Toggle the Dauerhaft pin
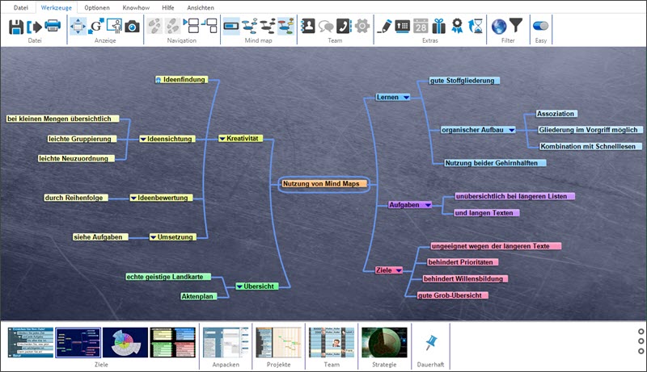This screenshot has height=372, width=647. coord(430,343)
